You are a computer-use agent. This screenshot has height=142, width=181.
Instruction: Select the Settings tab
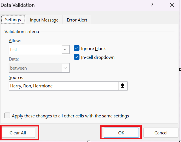point(13,20)
